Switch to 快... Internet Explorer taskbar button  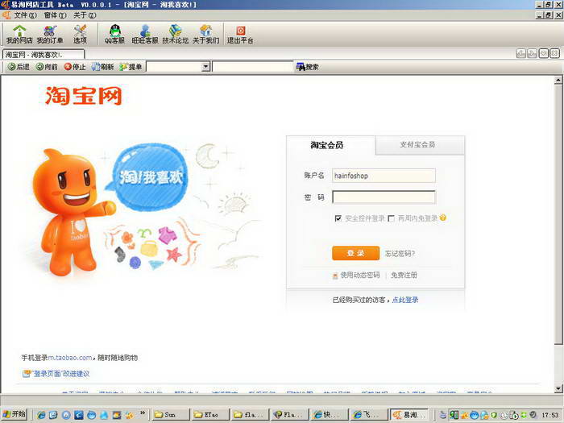point(330,415)
